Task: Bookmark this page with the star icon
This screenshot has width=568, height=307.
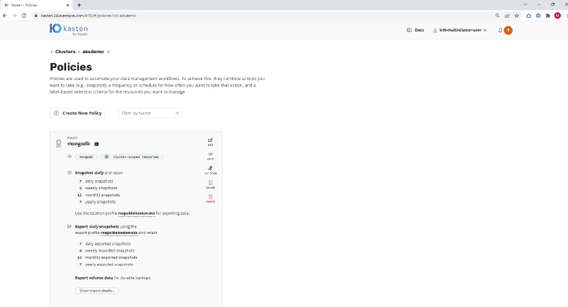Action: pos(517,16)
